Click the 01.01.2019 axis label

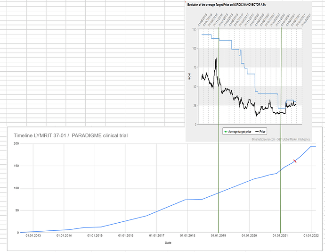coord(219,235)
